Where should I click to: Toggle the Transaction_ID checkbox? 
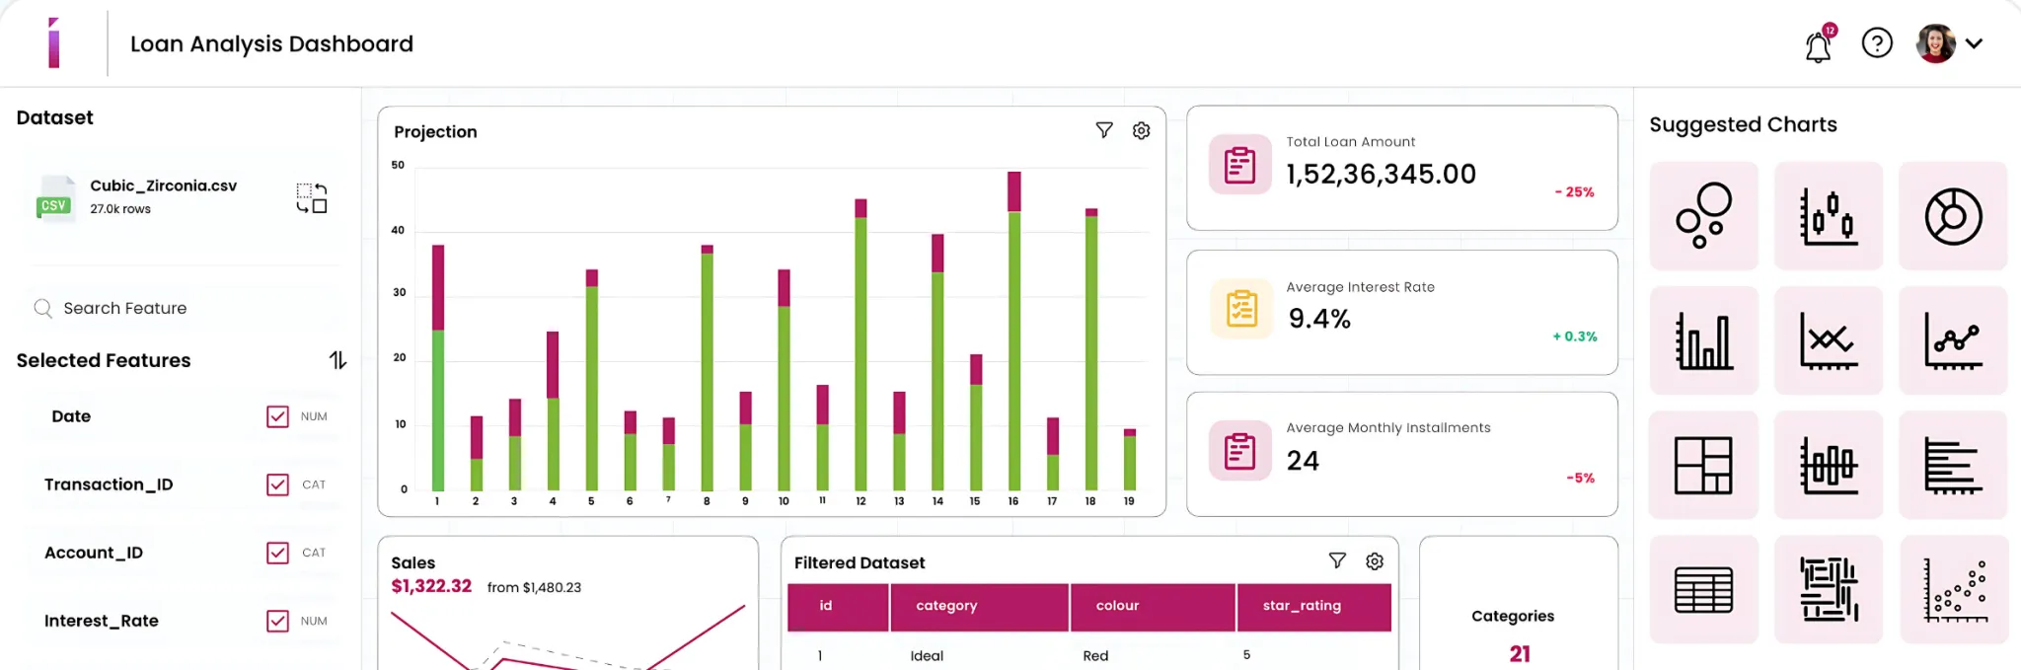pyautogui.click(x=277, y=484)
